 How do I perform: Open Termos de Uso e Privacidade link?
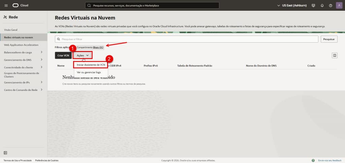[18, 160]
